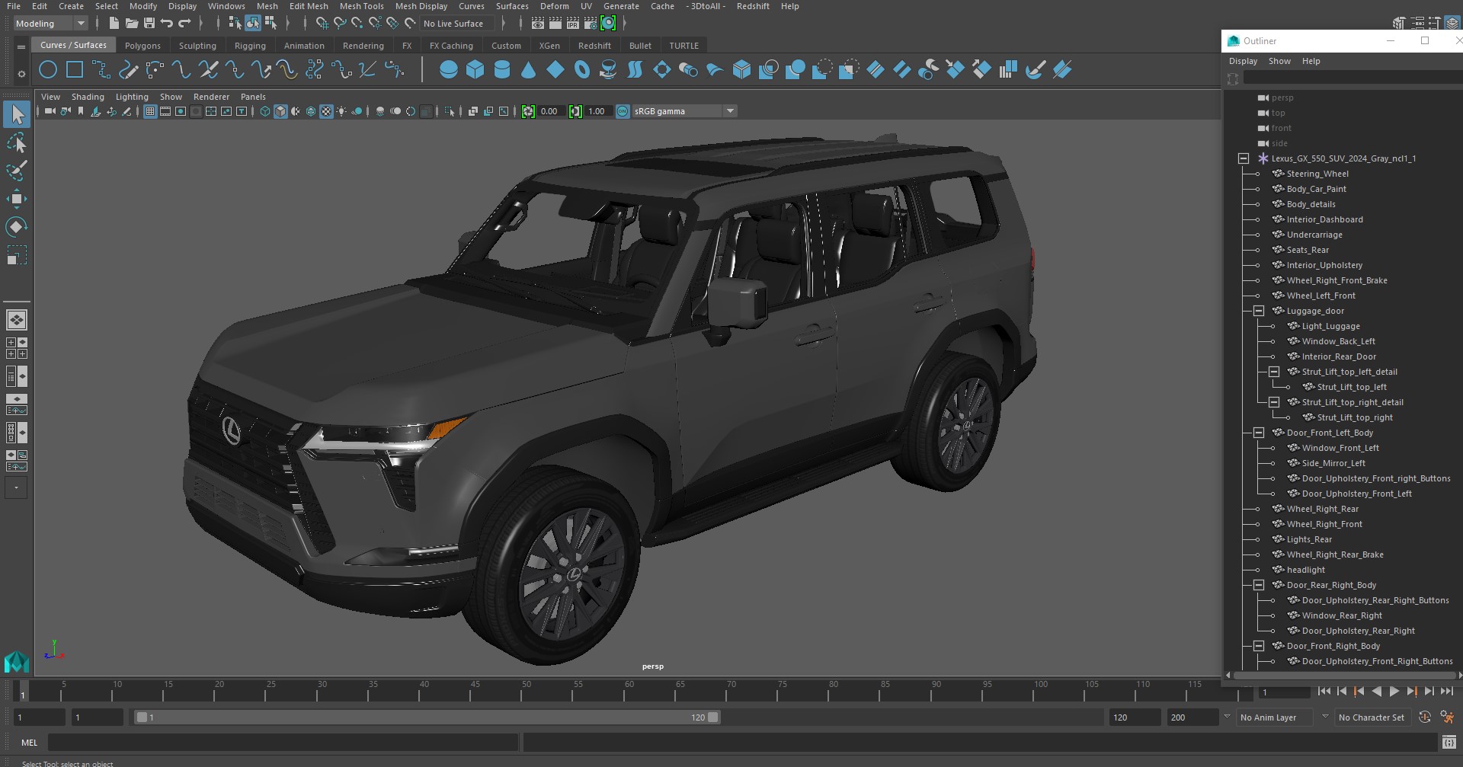Open the Outliner Display menu
The height and width of the screenshot is (767, 1463).
point(1243,61)
